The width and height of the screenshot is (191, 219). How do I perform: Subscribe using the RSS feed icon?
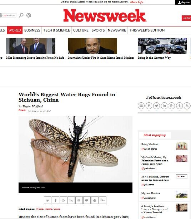coord(187,106)
